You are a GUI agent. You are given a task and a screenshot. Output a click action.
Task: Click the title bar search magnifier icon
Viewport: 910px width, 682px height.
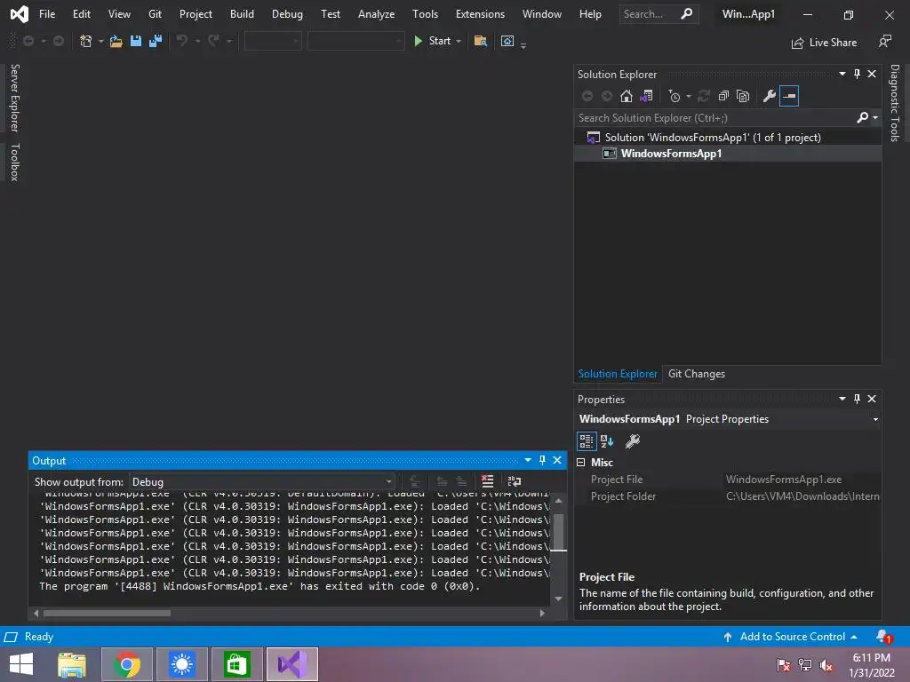687,14
